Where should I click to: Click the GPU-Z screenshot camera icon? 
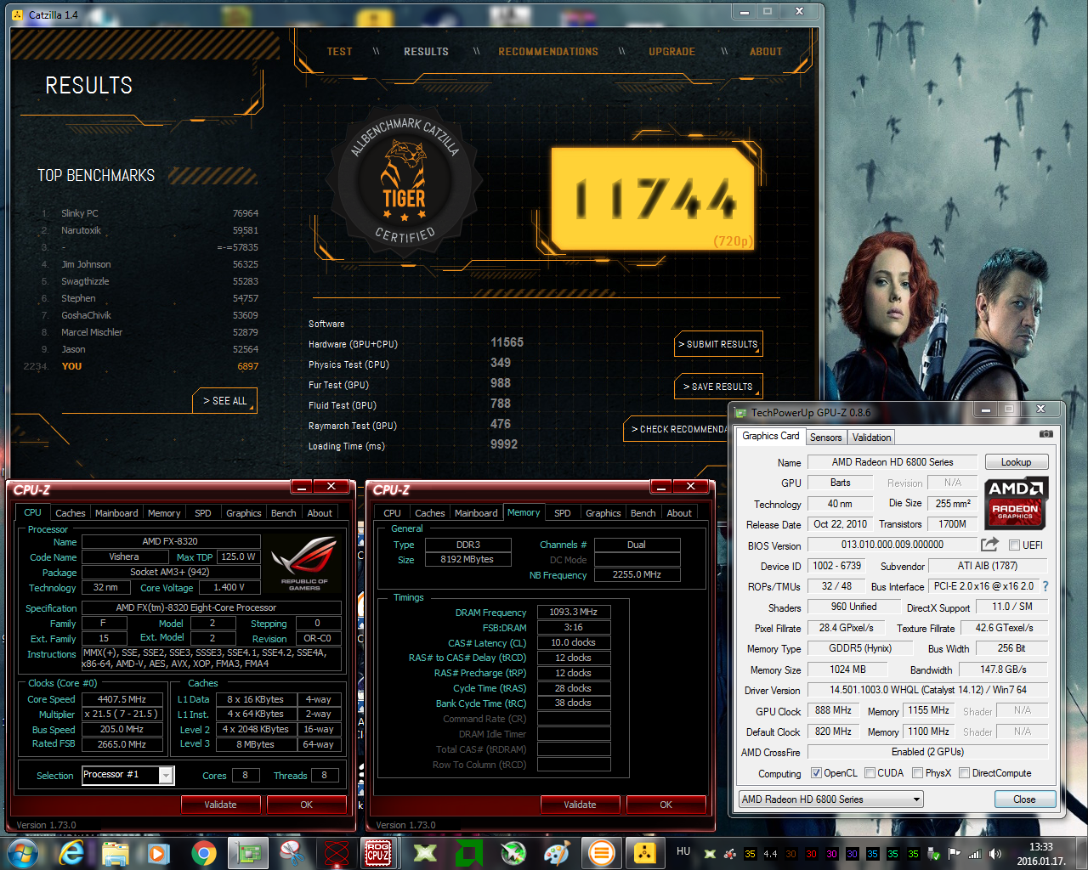(1045, 434)
